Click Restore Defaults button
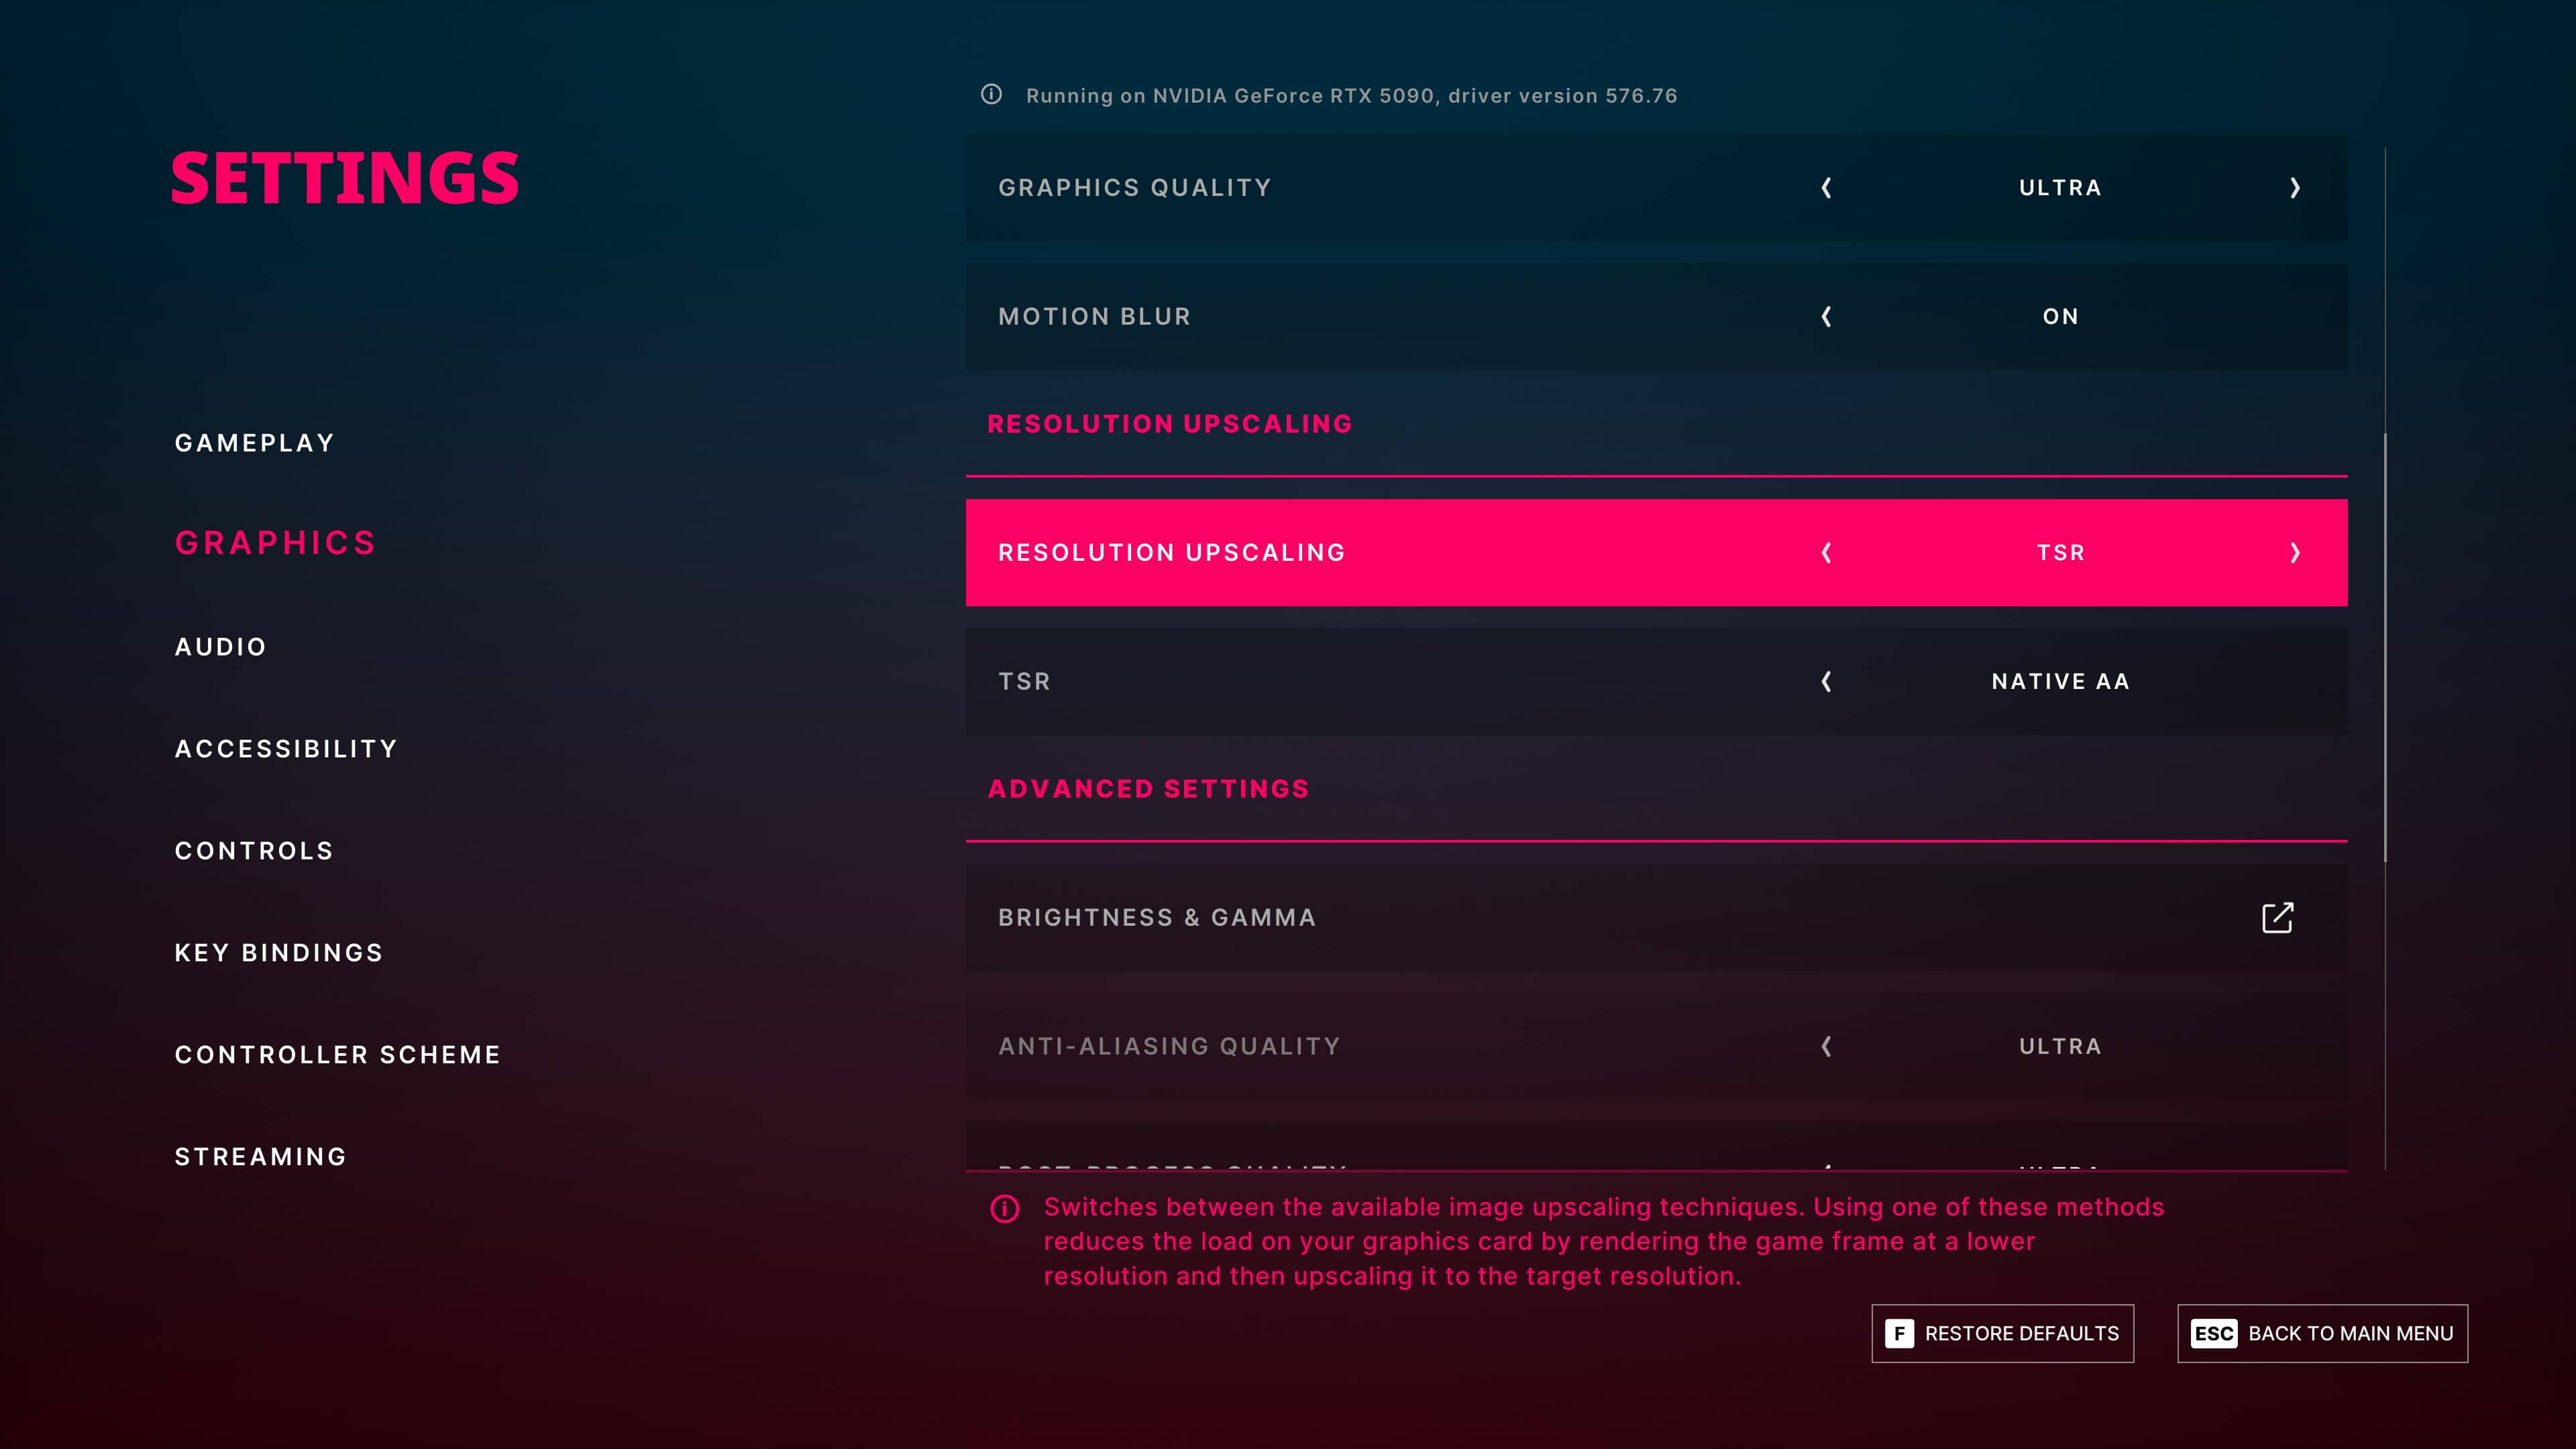2576x1449 pixels. point(2002,1333)
